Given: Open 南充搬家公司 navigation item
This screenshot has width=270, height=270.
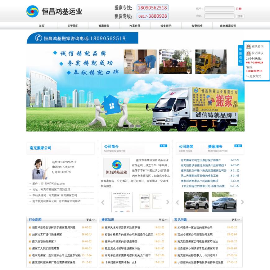Looking at the screenshot, I should (228, 26).
